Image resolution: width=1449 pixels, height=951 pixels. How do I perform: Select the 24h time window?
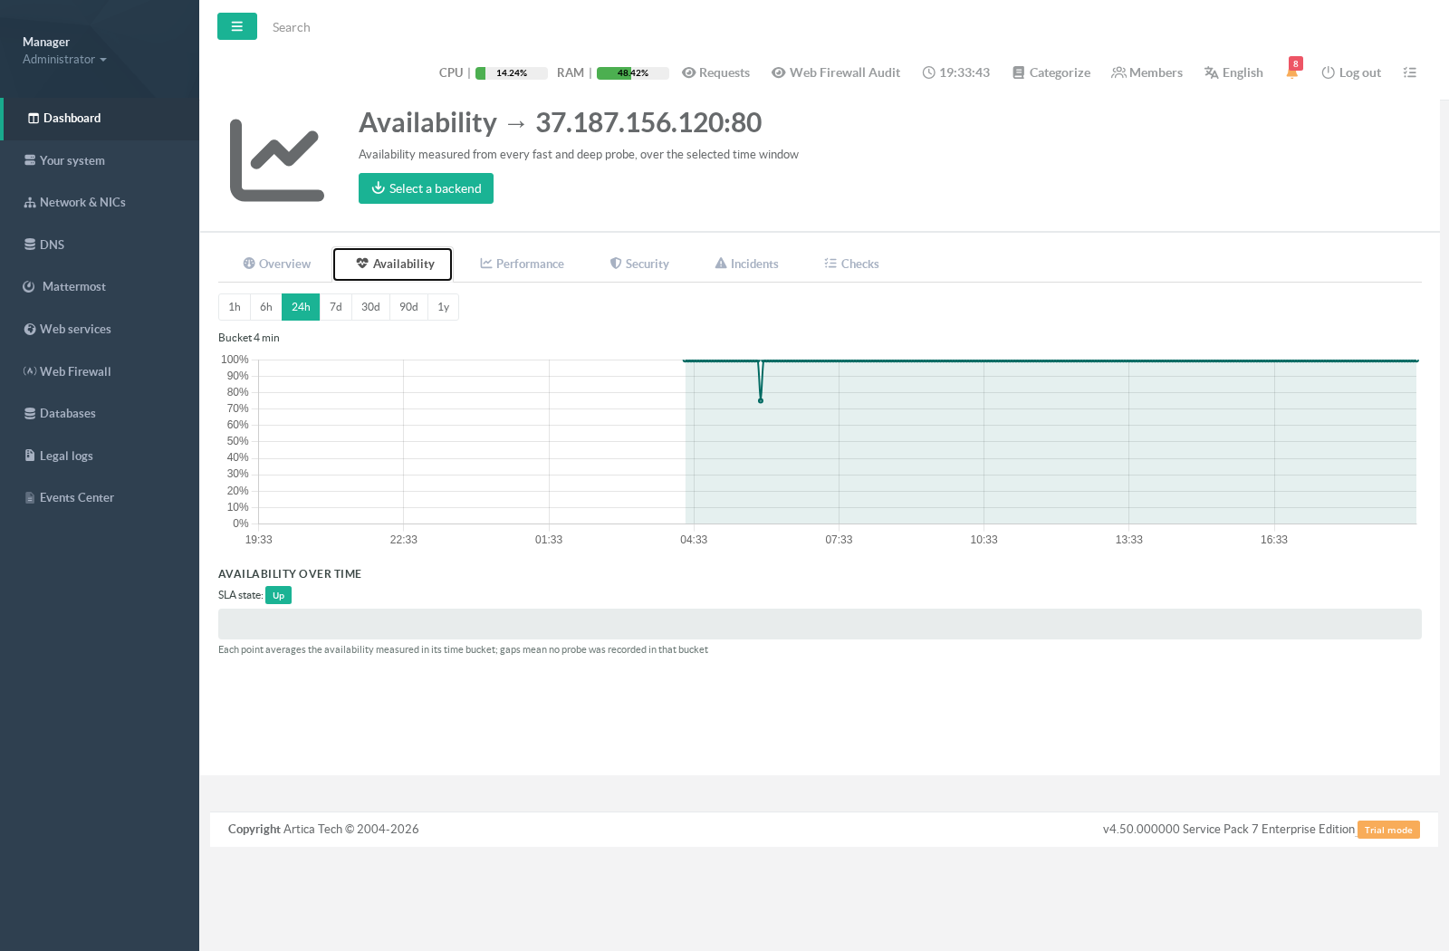coord(301,307)
